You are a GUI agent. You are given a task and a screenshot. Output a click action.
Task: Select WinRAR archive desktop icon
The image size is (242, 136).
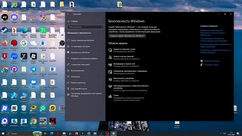click(x=62, y=108)
